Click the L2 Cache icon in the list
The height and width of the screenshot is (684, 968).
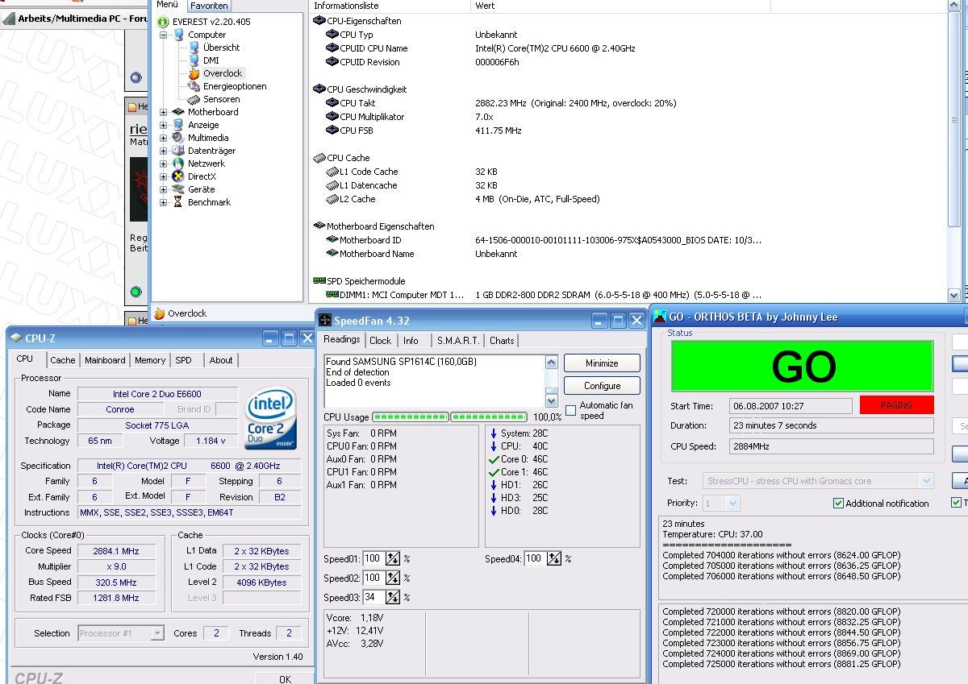(332, 199)
